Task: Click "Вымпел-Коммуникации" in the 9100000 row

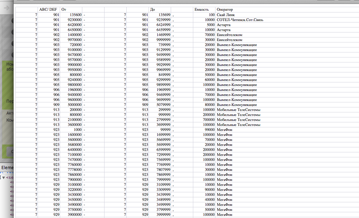Action: (x=237, y=50)
